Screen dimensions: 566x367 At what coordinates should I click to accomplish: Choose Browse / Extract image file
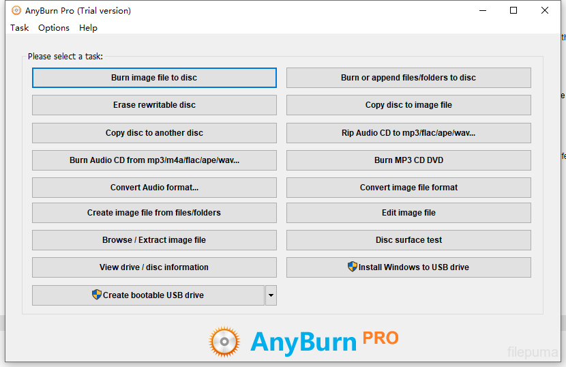(x=154, y=240)
